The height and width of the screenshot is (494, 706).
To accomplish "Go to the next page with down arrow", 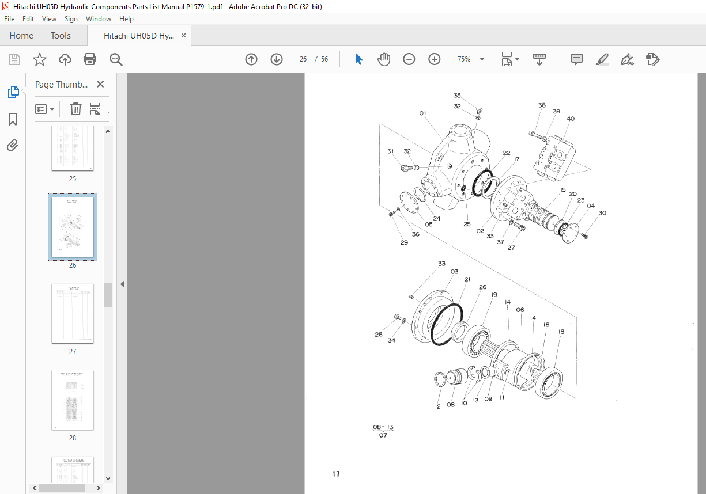I will [x=277, y=59].
